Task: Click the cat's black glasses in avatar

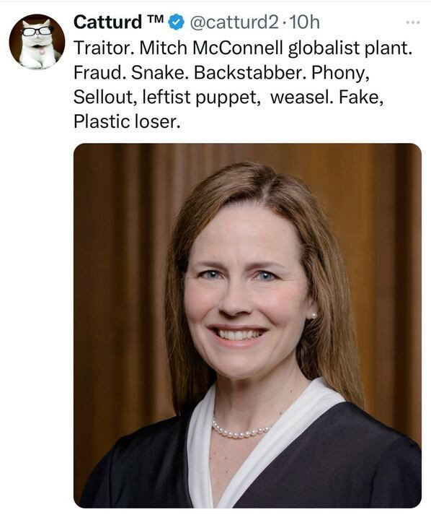Action: click(x=37, y=31)
